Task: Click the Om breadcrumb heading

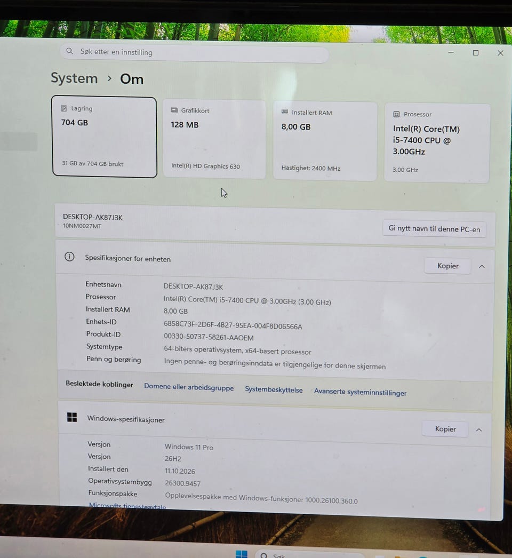Action: 132,79
